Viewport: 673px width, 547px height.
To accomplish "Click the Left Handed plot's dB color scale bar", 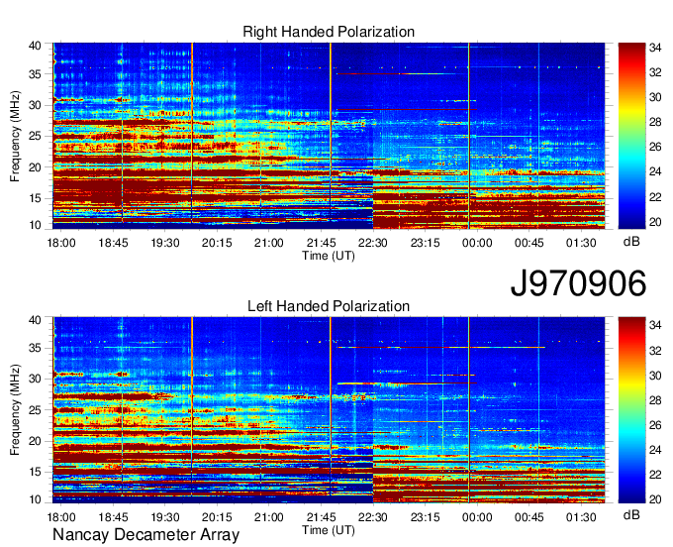I will [631, 410].
